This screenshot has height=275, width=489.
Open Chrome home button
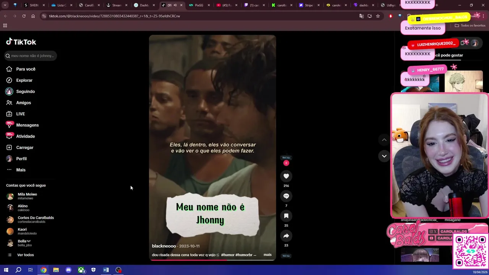pos(33,16)
